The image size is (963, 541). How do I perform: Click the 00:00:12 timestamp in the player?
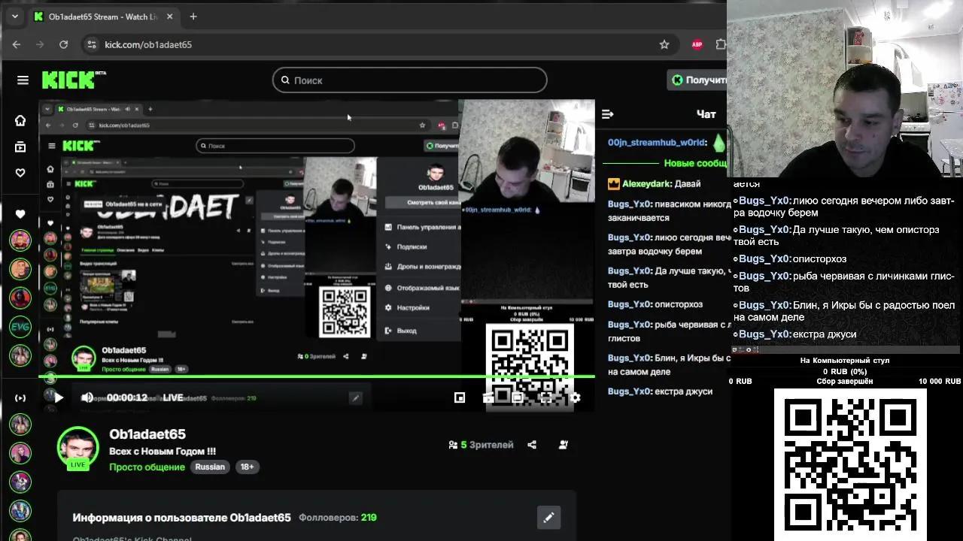127,397
